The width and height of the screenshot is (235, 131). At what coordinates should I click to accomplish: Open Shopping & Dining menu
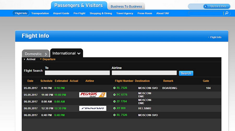(101, 13)
